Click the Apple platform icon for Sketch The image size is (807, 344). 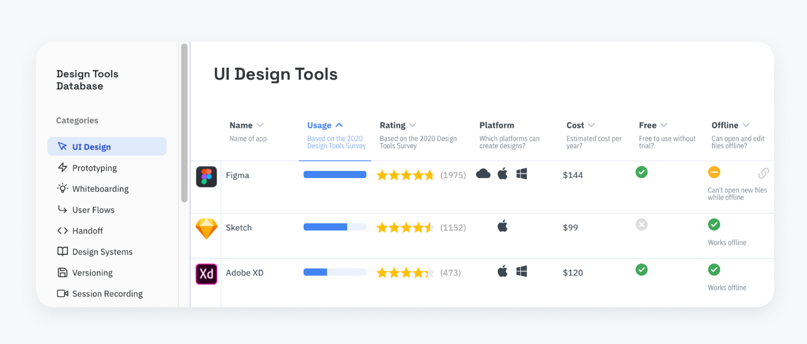[x=502, y=226]
